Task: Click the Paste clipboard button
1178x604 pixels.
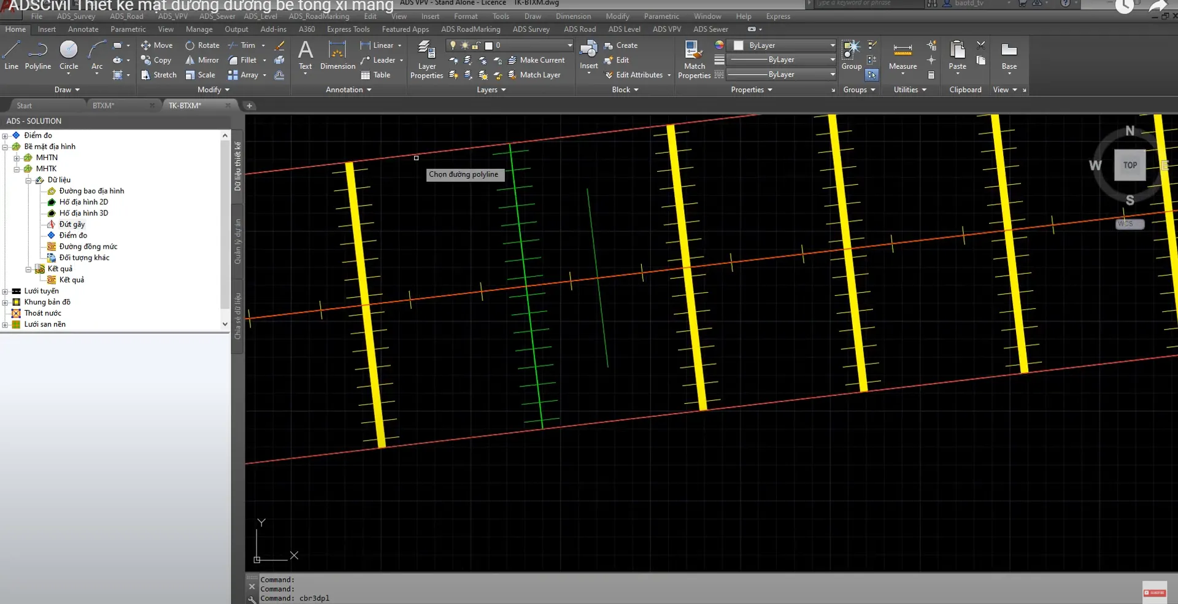Action: click(x=957, y=55)
